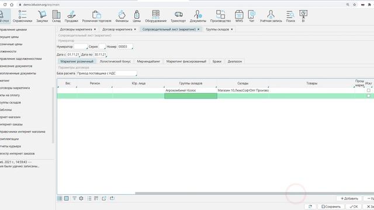The height and width of the screenshot is (210, 374).
Task: Open the Склад module
Action: (56, 16)
